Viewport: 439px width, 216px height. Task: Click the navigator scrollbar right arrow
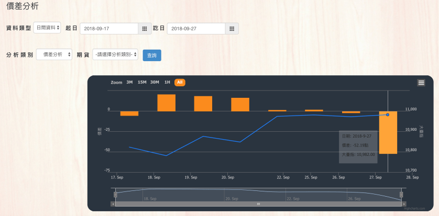[403, 203]
